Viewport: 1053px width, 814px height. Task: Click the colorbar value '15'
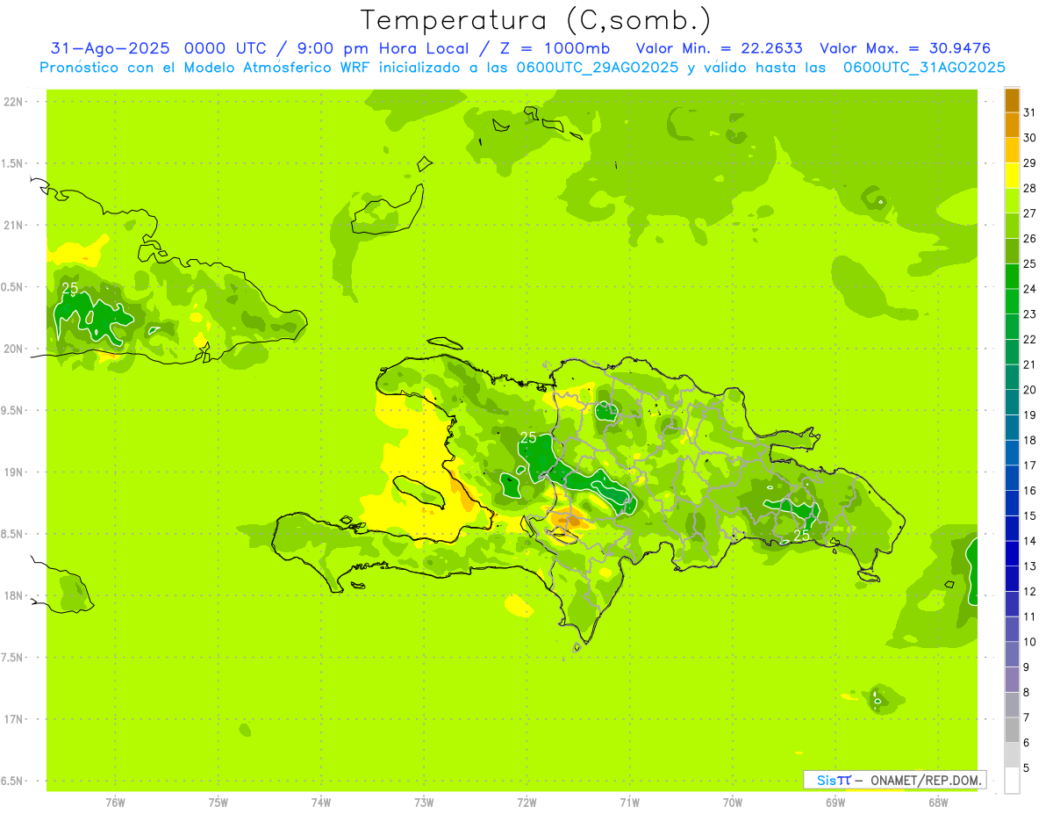pyautogui.click(x=1030, y=515)
